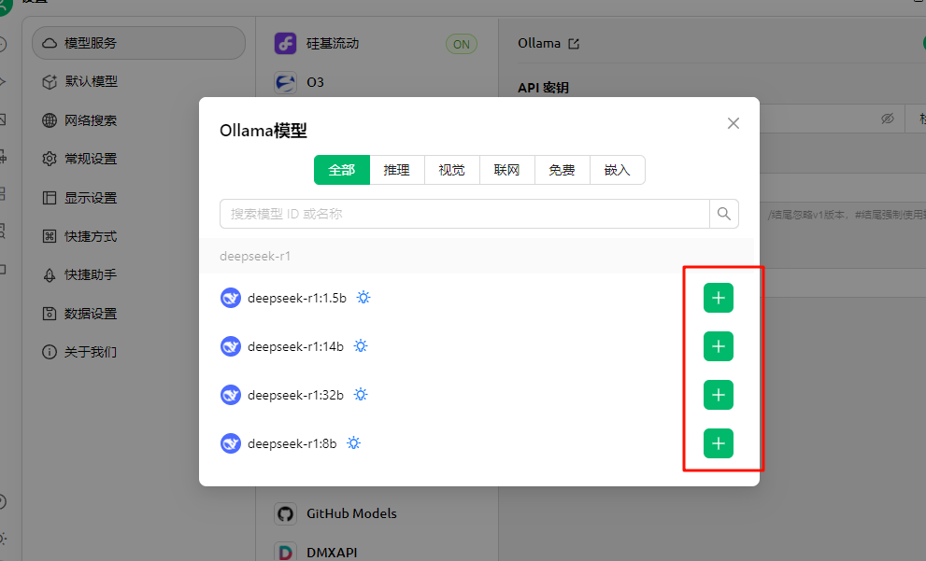Click the 硅基流动 provider logo icon
Screen dimensions: 926x561
(x=285, y=44)
